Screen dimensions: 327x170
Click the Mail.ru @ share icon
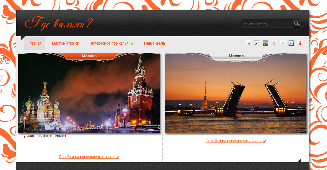pos(266,43)
